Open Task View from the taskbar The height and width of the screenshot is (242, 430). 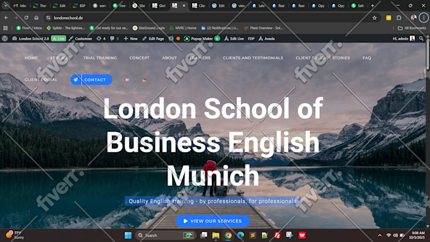204,235
